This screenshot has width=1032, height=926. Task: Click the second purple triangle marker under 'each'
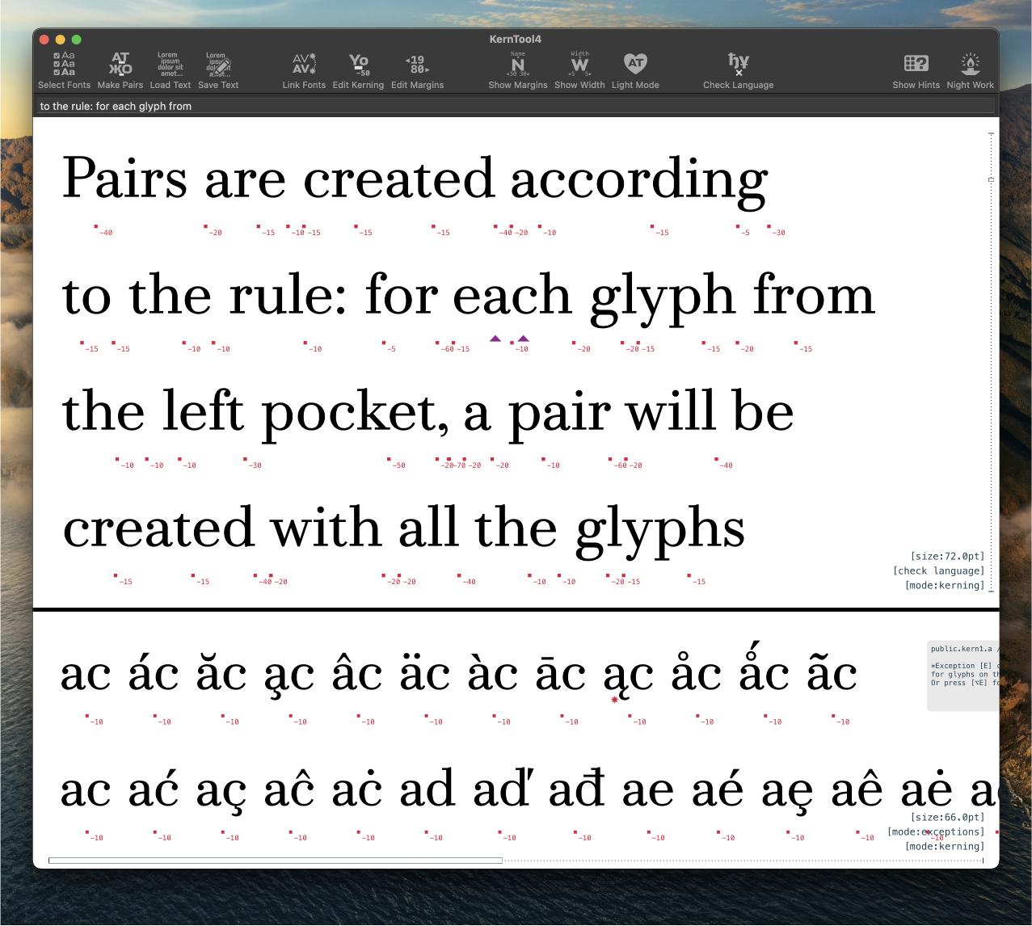524,339
